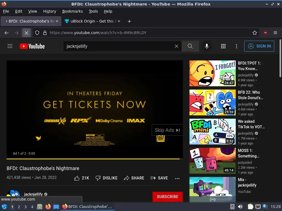Bookmark this page with star
This screenshot has height=211, width=282.
click(x=255, y=33)
